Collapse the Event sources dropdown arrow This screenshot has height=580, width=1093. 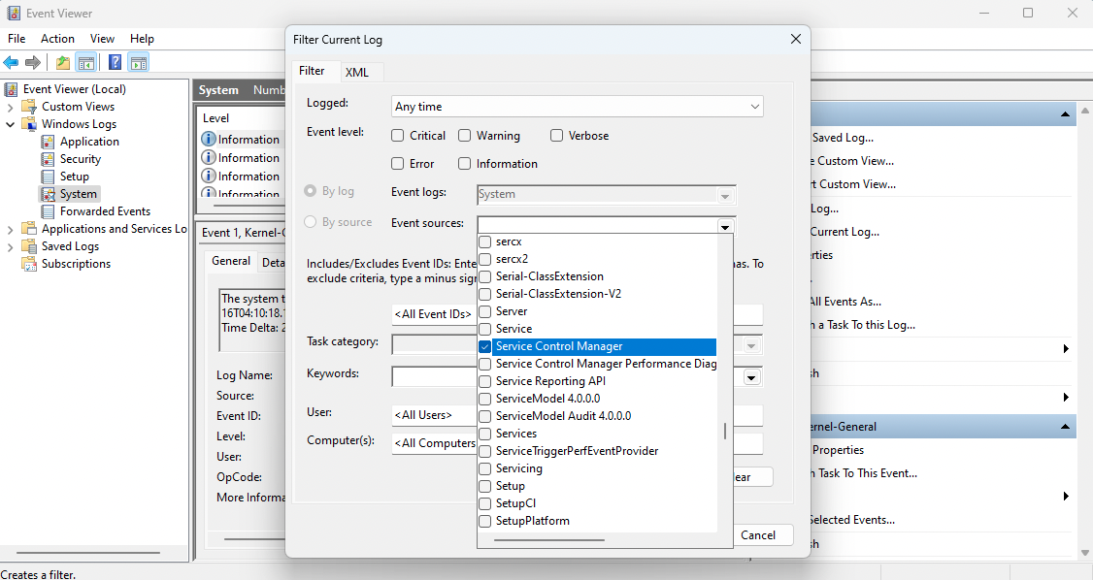[x=724, y=226]
